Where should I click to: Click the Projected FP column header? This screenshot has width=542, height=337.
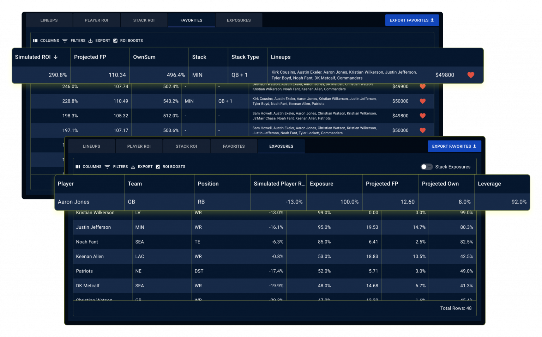click(x=90, y=57)
